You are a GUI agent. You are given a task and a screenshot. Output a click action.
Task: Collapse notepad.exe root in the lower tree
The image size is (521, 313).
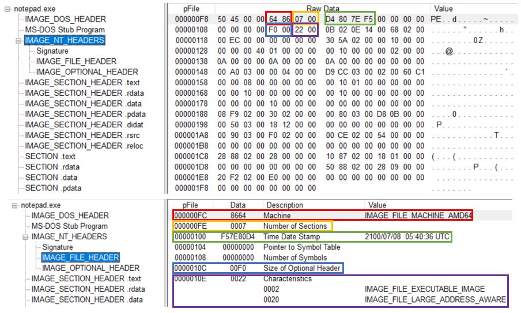(x=14, y=206)
